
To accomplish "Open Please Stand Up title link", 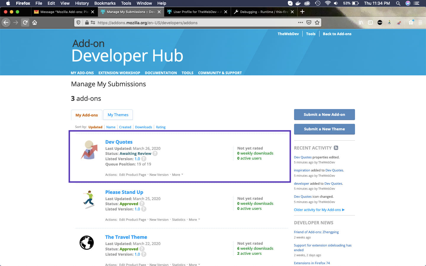I will pos(124,192).
